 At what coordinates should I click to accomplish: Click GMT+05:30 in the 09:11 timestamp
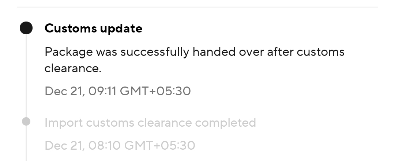(155, 91)
